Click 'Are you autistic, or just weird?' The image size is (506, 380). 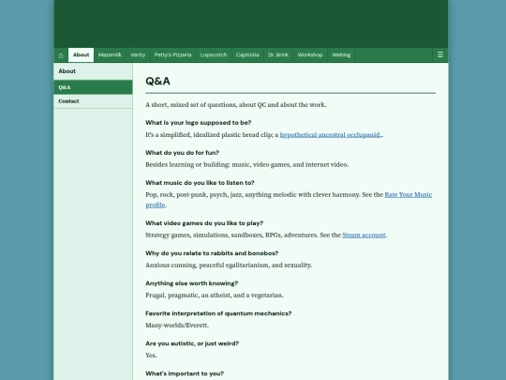[192, 343]
